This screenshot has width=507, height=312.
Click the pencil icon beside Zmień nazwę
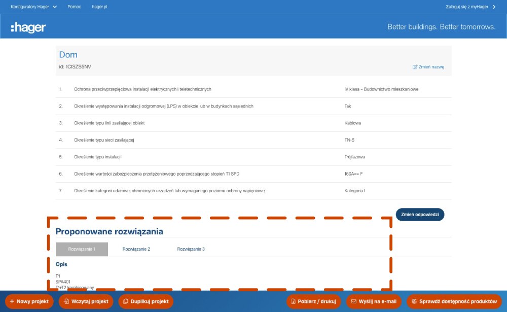pos(415,67)
